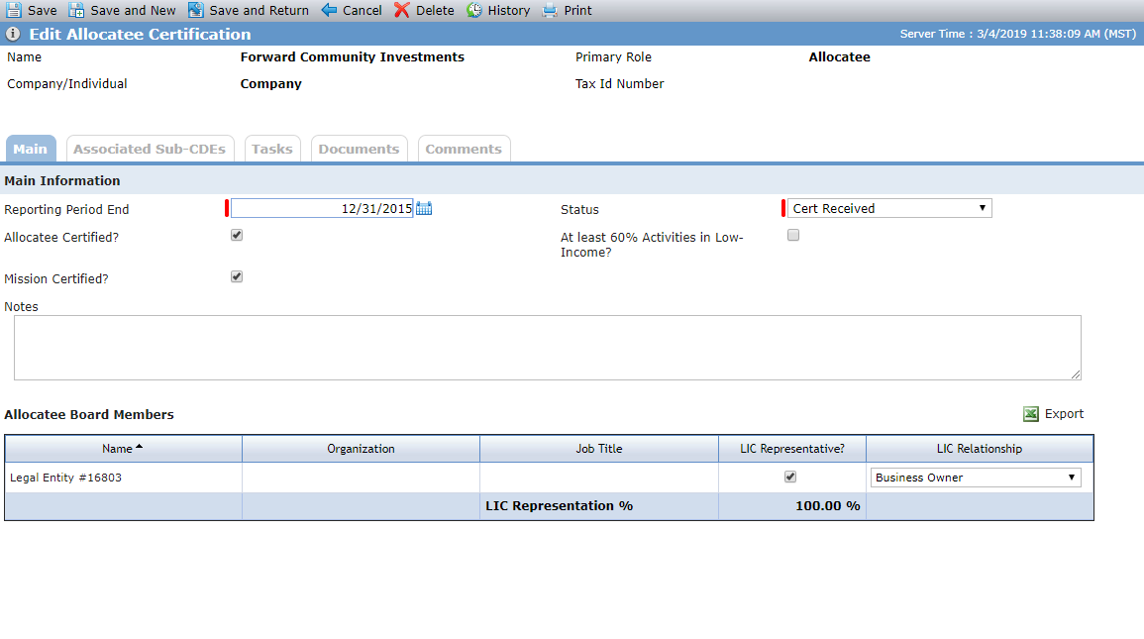Click the Save and New icon
Viewport: 1144px width, 639px height.
pos(76,10)
